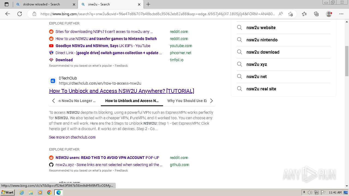Open the Collections icon
Viewport: 349px width, 196px height.
click(316, 14)
